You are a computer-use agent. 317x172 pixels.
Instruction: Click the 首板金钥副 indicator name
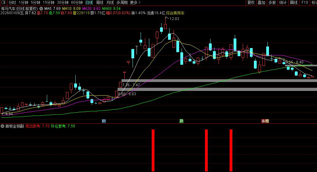(x=14, y=126)
